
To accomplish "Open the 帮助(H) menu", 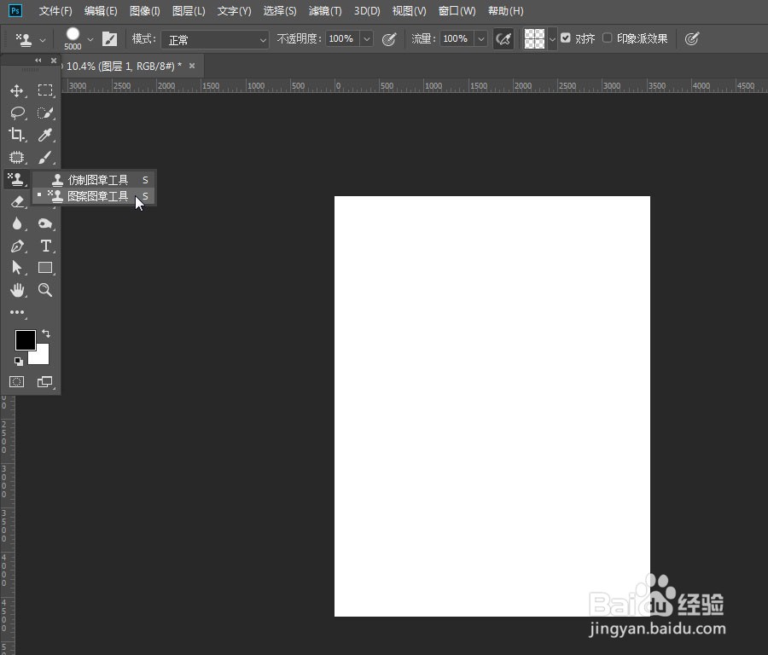I will click(x=506, y=11).
